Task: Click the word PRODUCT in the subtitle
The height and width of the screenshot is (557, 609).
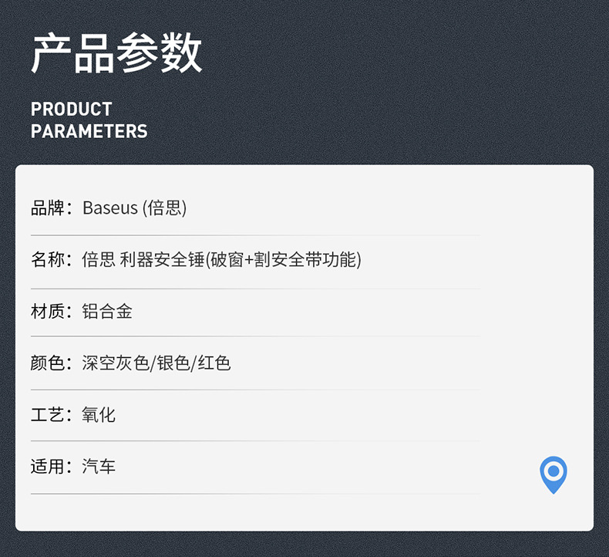Action: pyautogui.click(x=72, y=109)
